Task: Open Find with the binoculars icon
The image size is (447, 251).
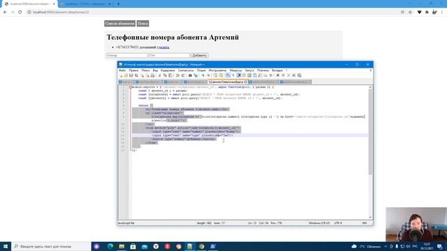Action: (x=190, y=75)
